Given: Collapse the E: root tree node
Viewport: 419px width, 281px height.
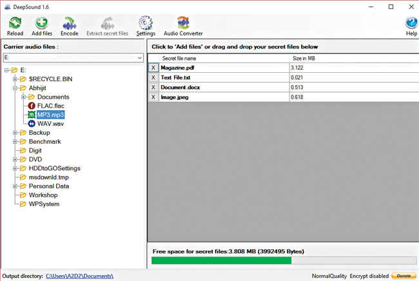Looking at the screenshot, I should pyautogui.click(x=6, y=70).
